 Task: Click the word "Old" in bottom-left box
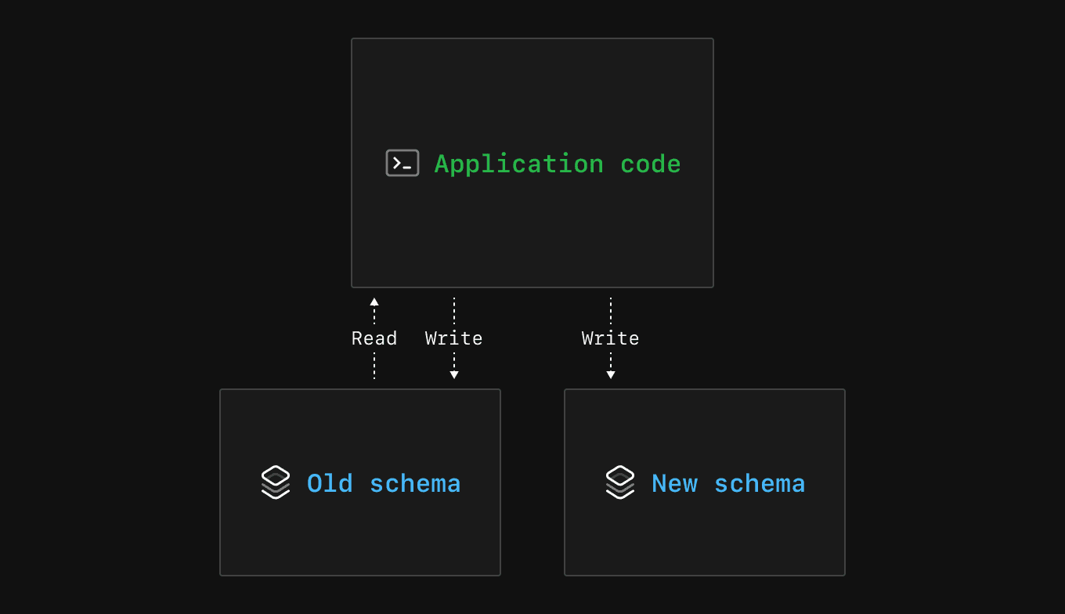[330, 483]
